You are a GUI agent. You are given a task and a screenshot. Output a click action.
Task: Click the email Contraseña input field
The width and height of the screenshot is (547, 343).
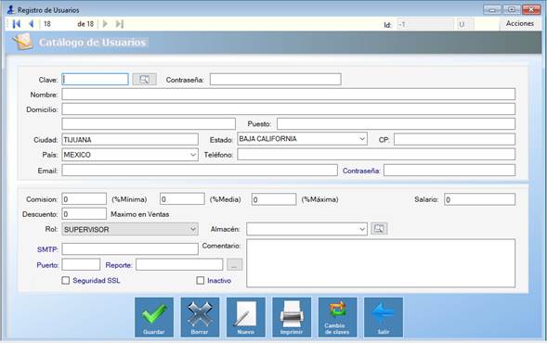(449, 171)
